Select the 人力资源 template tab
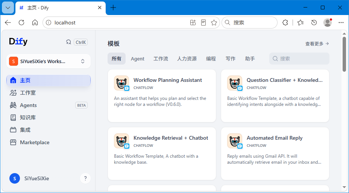The height and width of the screenshot is (193, 349). [x=187, y=59]
